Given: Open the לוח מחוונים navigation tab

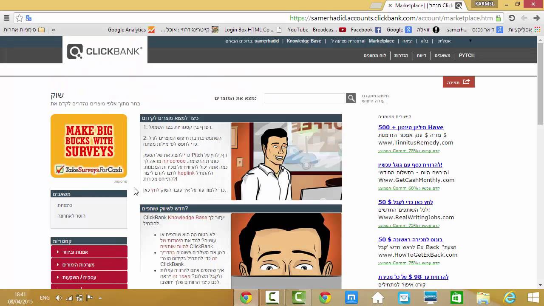Looking at the screenshot, I should (375, 55).
